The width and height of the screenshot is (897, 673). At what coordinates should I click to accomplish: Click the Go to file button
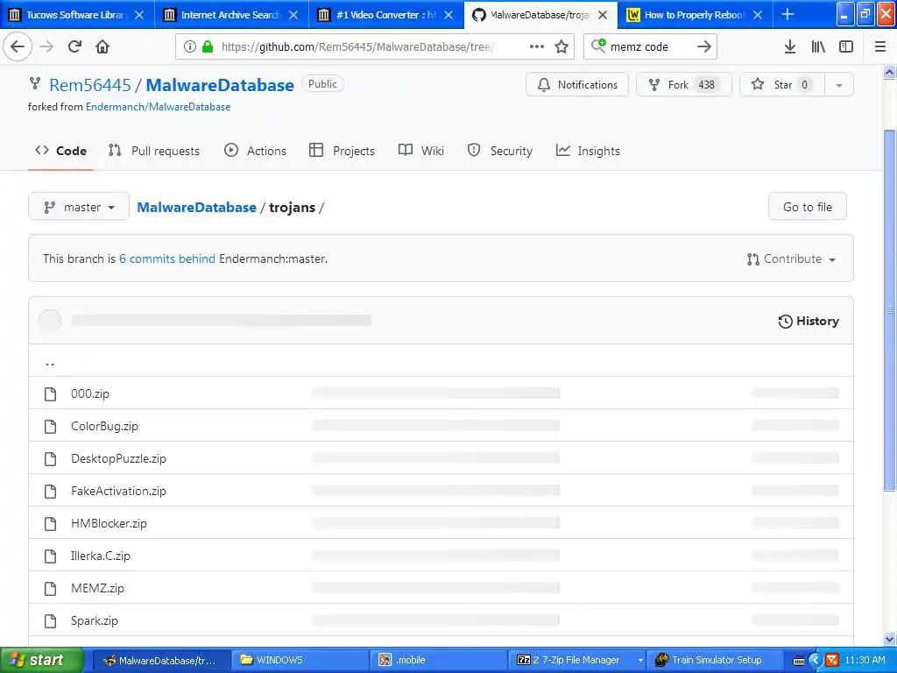(807, 207)
